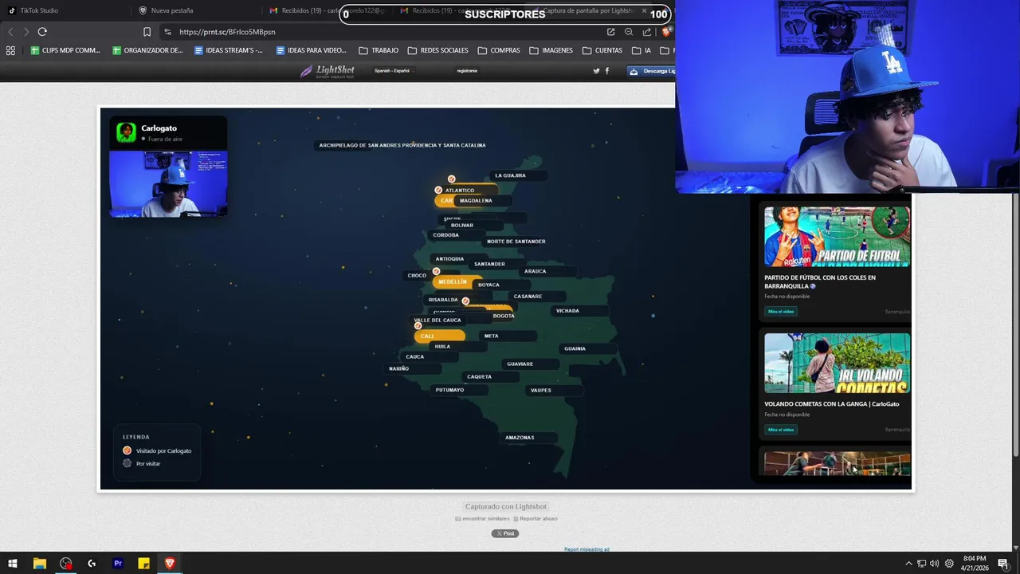1020x574 pixels.
Task: Click the AMAZONAS label on the map
Action: tap(520, 438)
